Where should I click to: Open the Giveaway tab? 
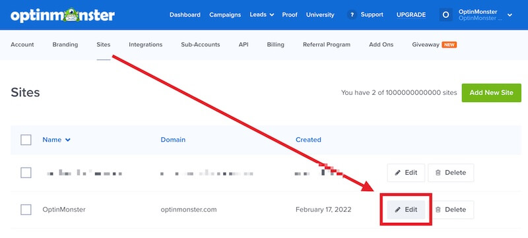pos(434,44)
